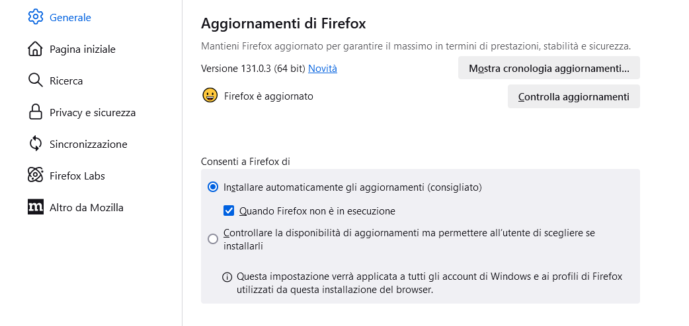Go to the Sincronizzazione settings page
The image size is (689, 326).
click(88, 144)
